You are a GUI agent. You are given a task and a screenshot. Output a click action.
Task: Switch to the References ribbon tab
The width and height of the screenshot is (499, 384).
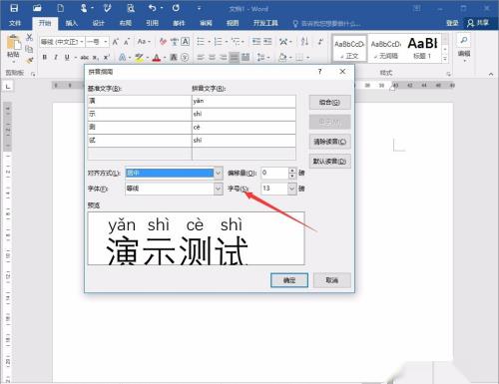(x=152, y=23)
